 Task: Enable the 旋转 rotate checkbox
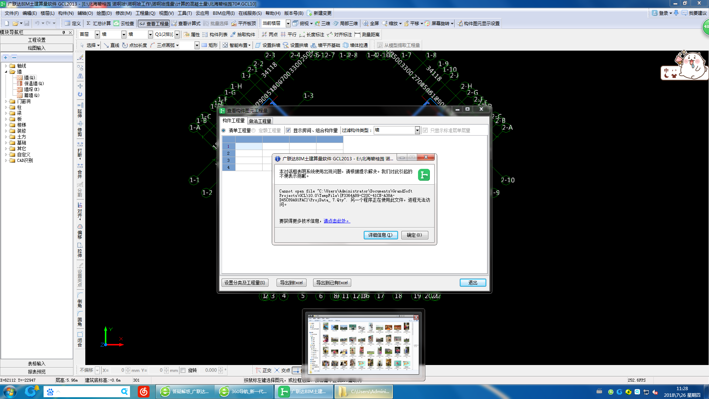183,370
